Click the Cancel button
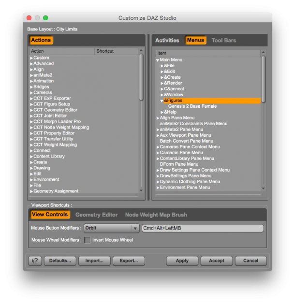This screenshot has height=304, width=295. [x=251, y=261]
